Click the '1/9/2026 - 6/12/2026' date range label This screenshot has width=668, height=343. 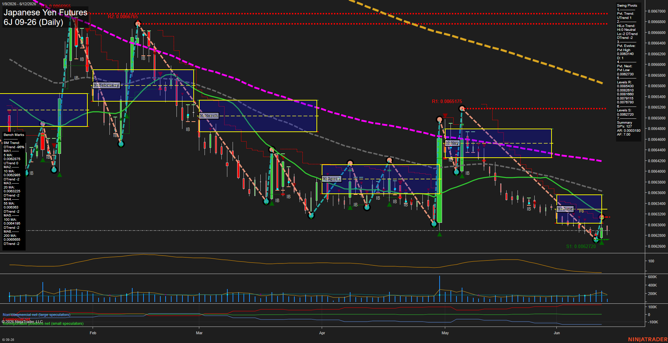[x=19, y=4]
